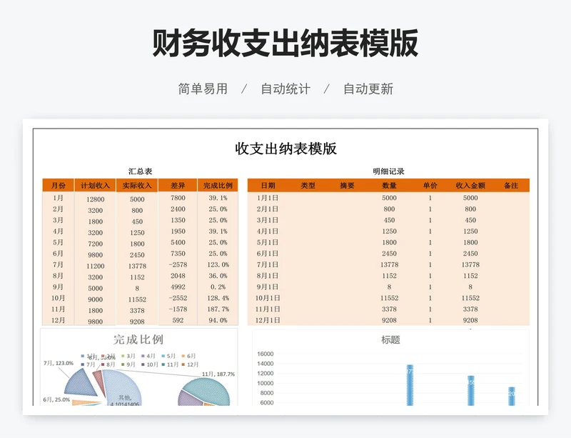This screenshot has height=438, width=571.
Task: Click the 9月 month cell in summary table
Action: tap(58, 287)
